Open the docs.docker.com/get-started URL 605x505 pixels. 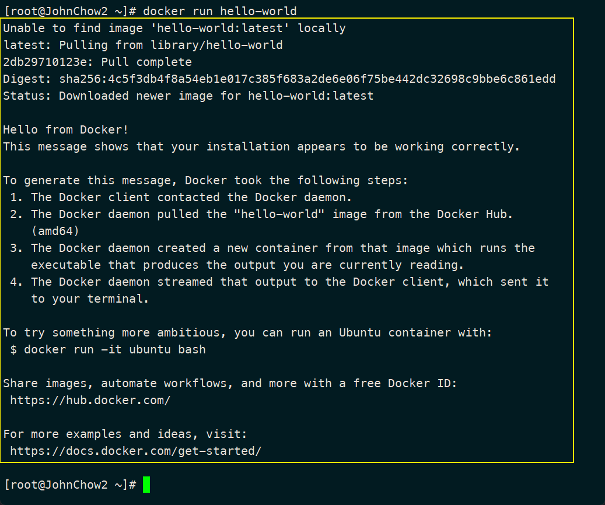tap(136, 451)
